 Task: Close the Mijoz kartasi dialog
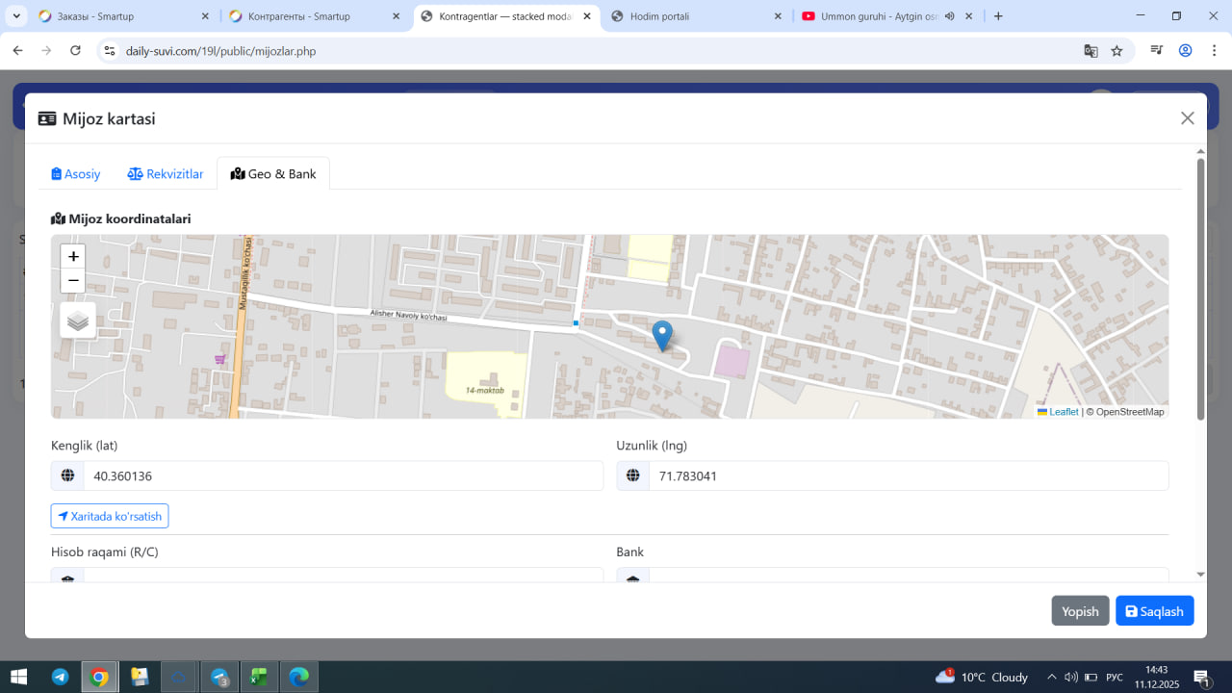coord(1188,118)
